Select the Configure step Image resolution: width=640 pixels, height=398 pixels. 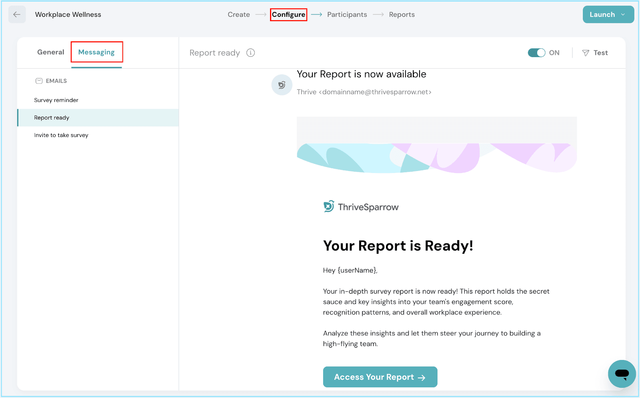[x=288, y=15]
